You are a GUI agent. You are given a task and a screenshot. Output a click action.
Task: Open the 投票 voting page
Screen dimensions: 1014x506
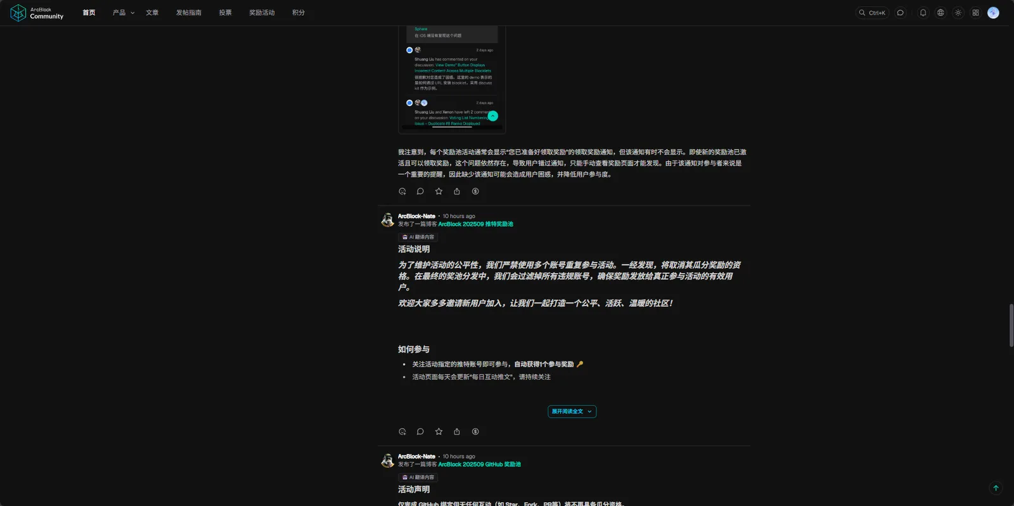click(225, 13)
